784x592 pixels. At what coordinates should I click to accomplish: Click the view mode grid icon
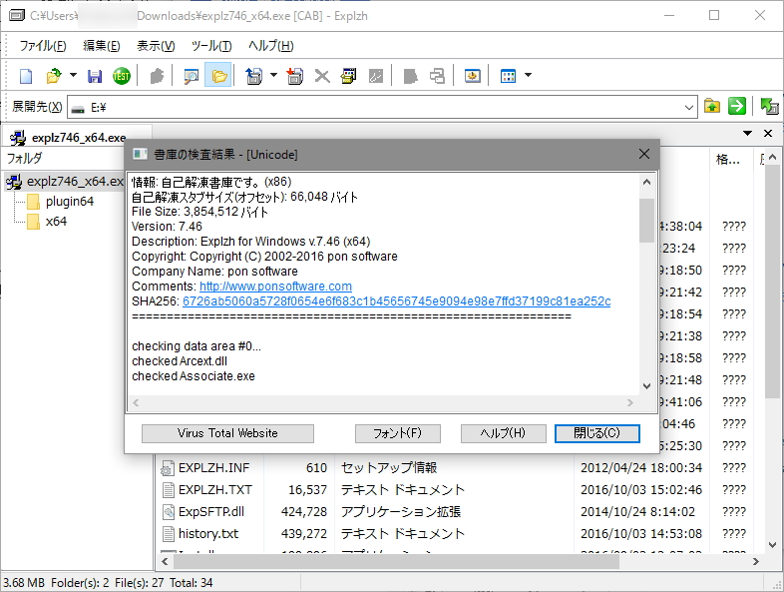point(508,76)
